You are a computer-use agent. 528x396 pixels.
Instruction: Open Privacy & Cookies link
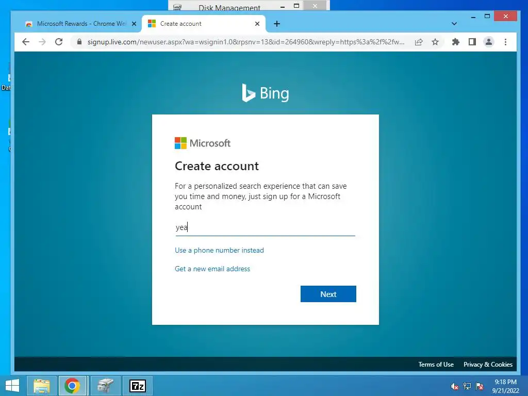[x=488, y=365]
